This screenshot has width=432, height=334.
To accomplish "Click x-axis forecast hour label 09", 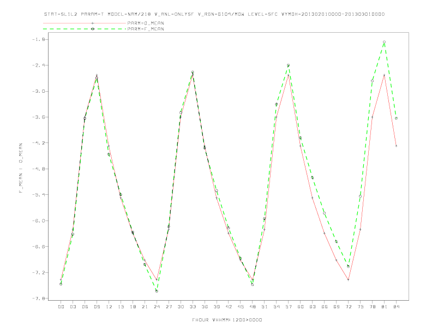I will (x=97, y=307).
